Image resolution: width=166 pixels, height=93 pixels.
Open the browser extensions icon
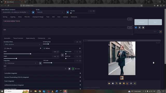[161, 5]
